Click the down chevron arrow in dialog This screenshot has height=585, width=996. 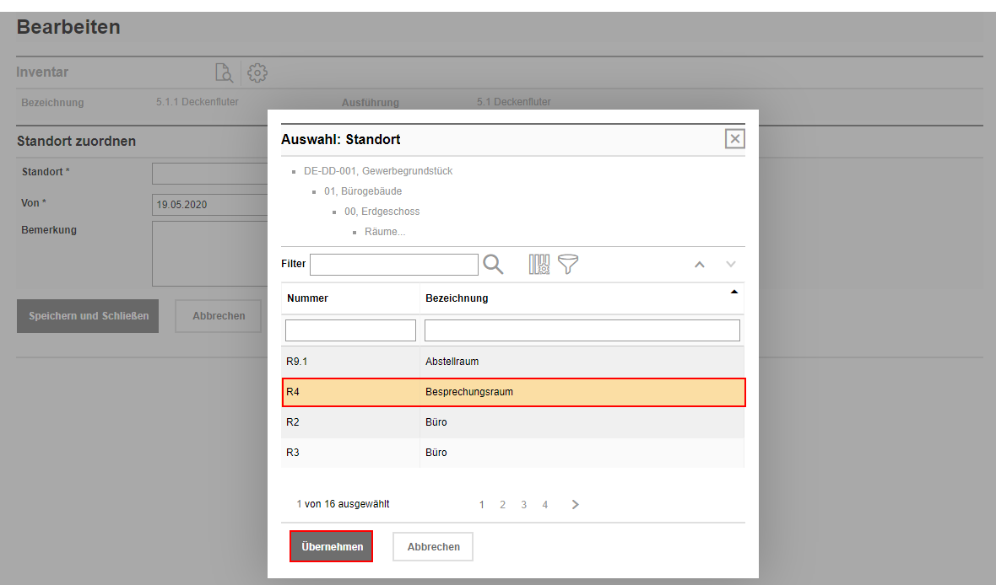coord(731,265)
